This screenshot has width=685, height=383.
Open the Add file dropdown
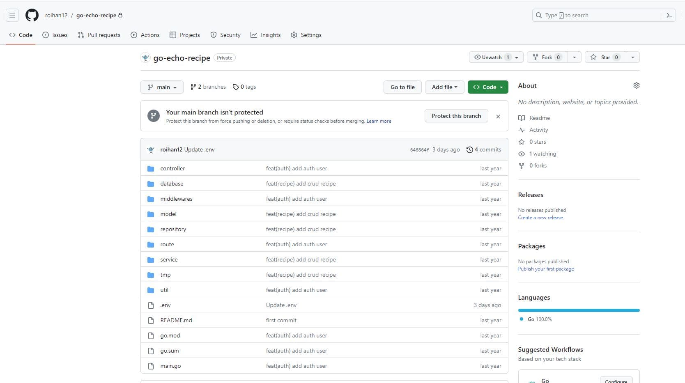point(444,87)
